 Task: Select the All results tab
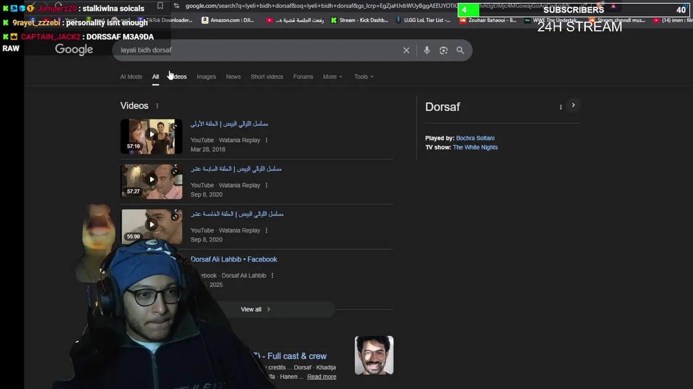[155, 77]
